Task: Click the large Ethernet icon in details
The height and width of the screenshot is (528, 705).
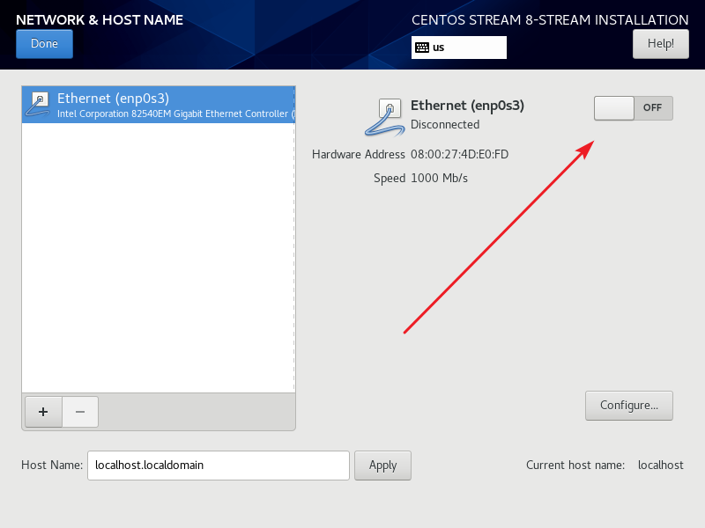Action: [384, 118]
